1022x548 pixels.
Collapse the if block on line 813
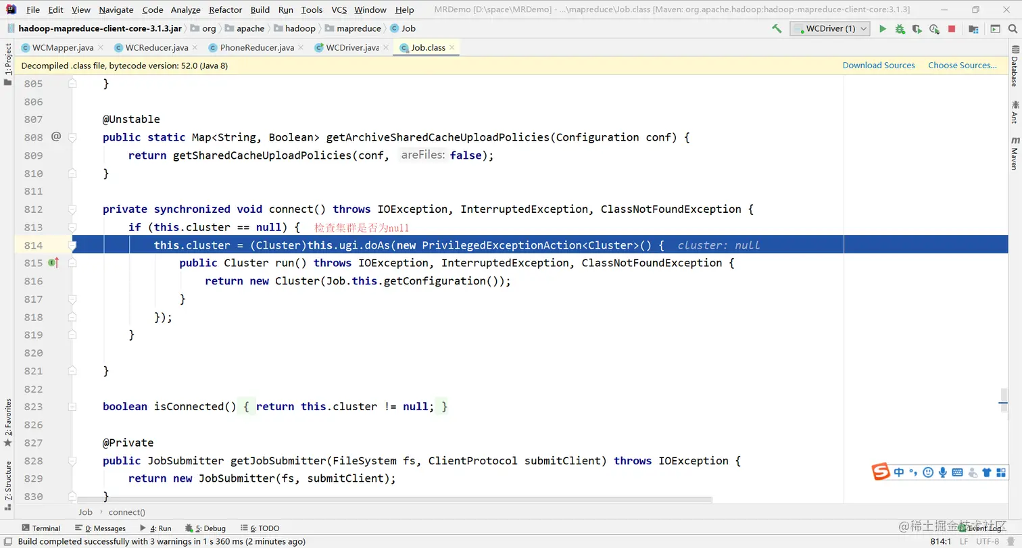point(72,227)
